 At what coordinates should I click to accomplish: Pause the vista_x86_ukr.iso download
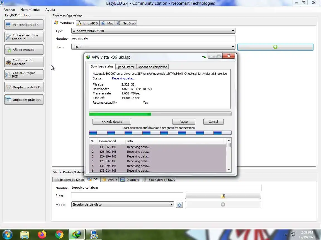pos(184,122)
